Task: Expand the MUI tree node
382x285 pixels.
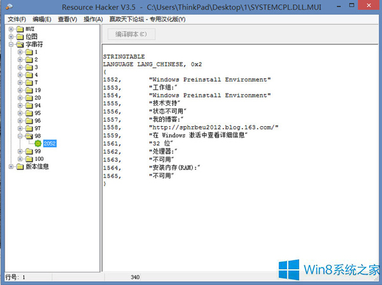Action: pyautogui.click(x=11, y=29)
